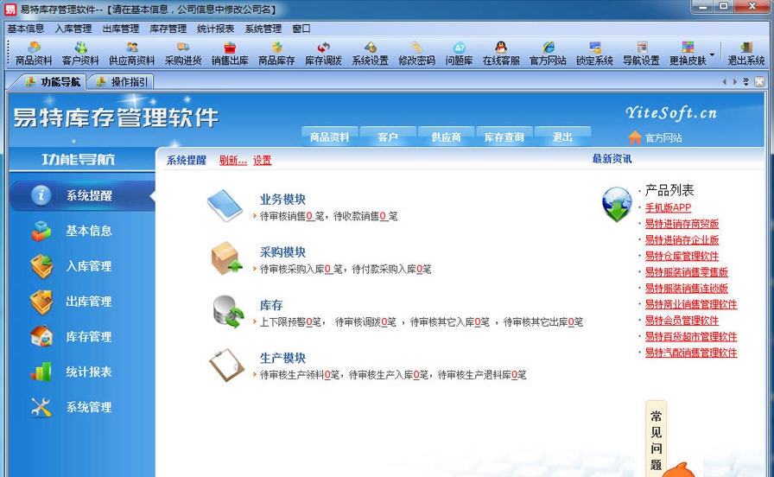Open the 官方网站 home link
The height and width of the screenshot is (477, 774).
coord(656,137)
